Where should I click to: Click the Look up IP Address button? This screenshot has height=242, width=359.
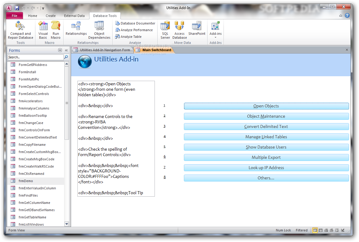click(x=266, y=168)
